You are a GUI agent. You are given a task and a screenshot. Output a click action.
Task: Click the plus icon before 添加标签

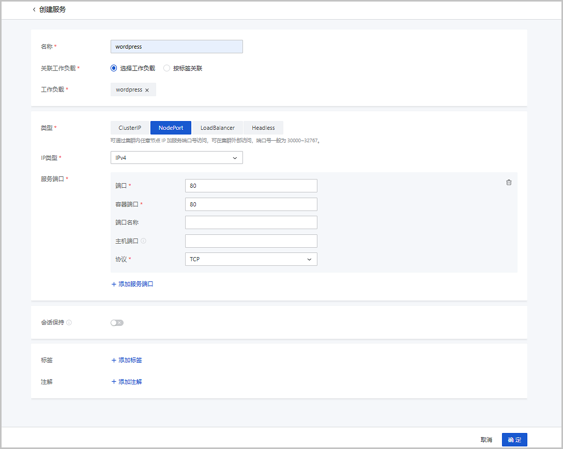pos(113,360)
